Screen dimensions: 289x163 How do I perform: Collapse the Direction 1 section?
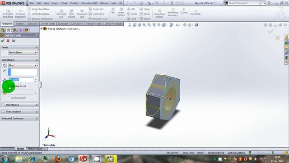tap(37, 60)
